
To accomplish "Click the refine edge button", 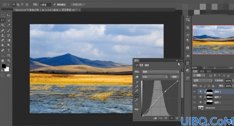I will point(78,5).
